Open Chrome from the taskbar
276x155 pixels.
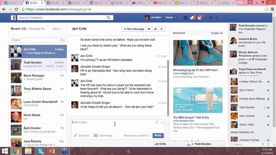[16, 151]
